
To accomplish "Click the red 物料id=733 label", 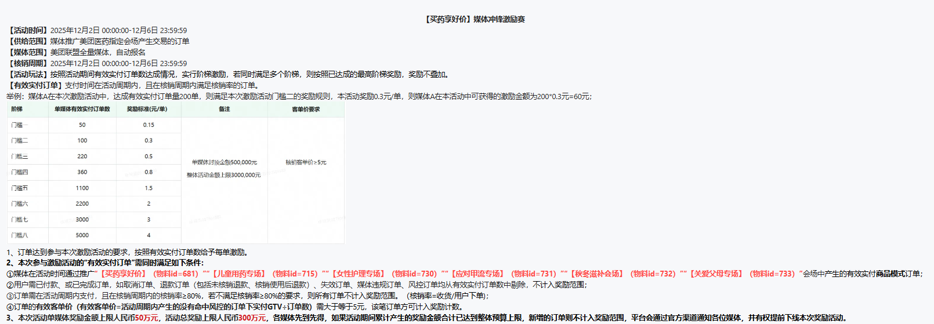I will 772,274.
